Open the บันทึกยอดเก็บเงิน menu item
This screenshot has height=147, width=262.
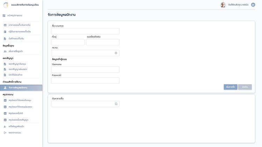pos(16,38)
